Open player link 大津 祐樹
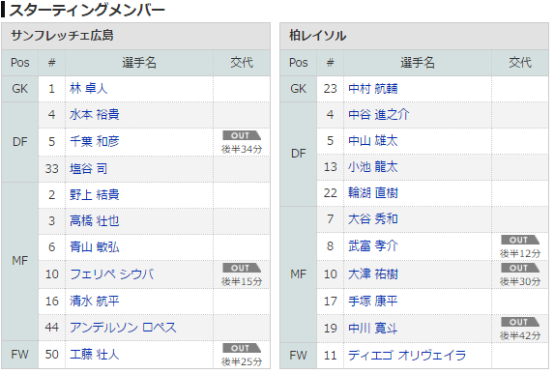Viewport: 554px width, 374px height. tap(373, 274)
